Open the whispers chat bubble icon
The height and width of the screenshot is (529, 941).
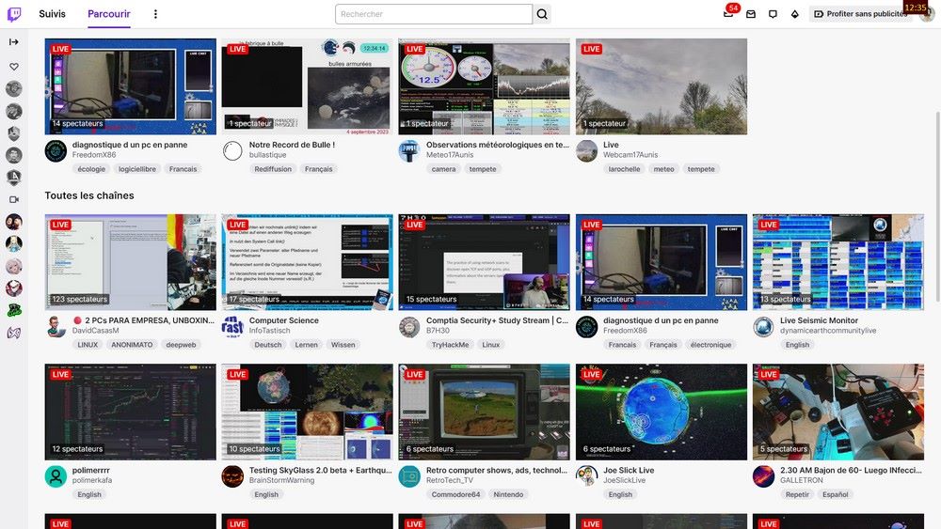[x=773, y=14]
